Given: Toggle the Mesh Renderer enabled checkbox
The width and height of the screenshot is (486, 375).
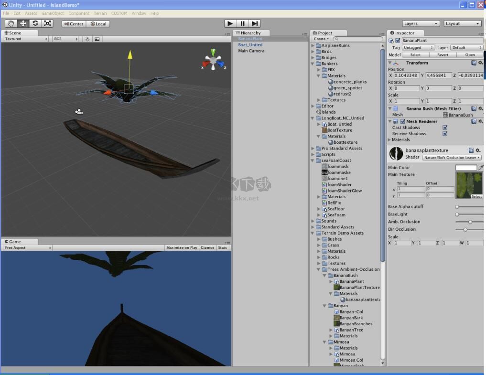Looking at the screenshot, I should point(402,122).
